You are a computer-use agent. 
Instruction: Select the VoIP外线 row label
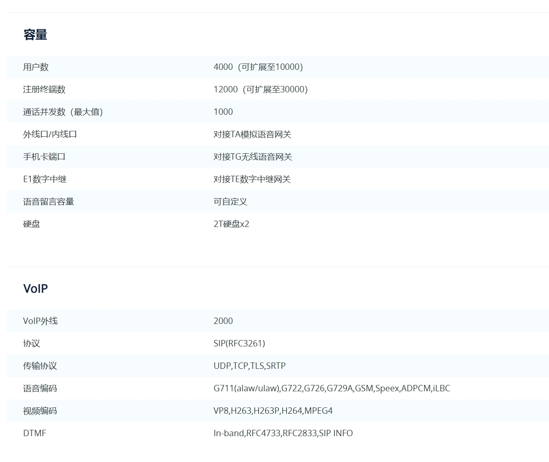tap(40, 321)
